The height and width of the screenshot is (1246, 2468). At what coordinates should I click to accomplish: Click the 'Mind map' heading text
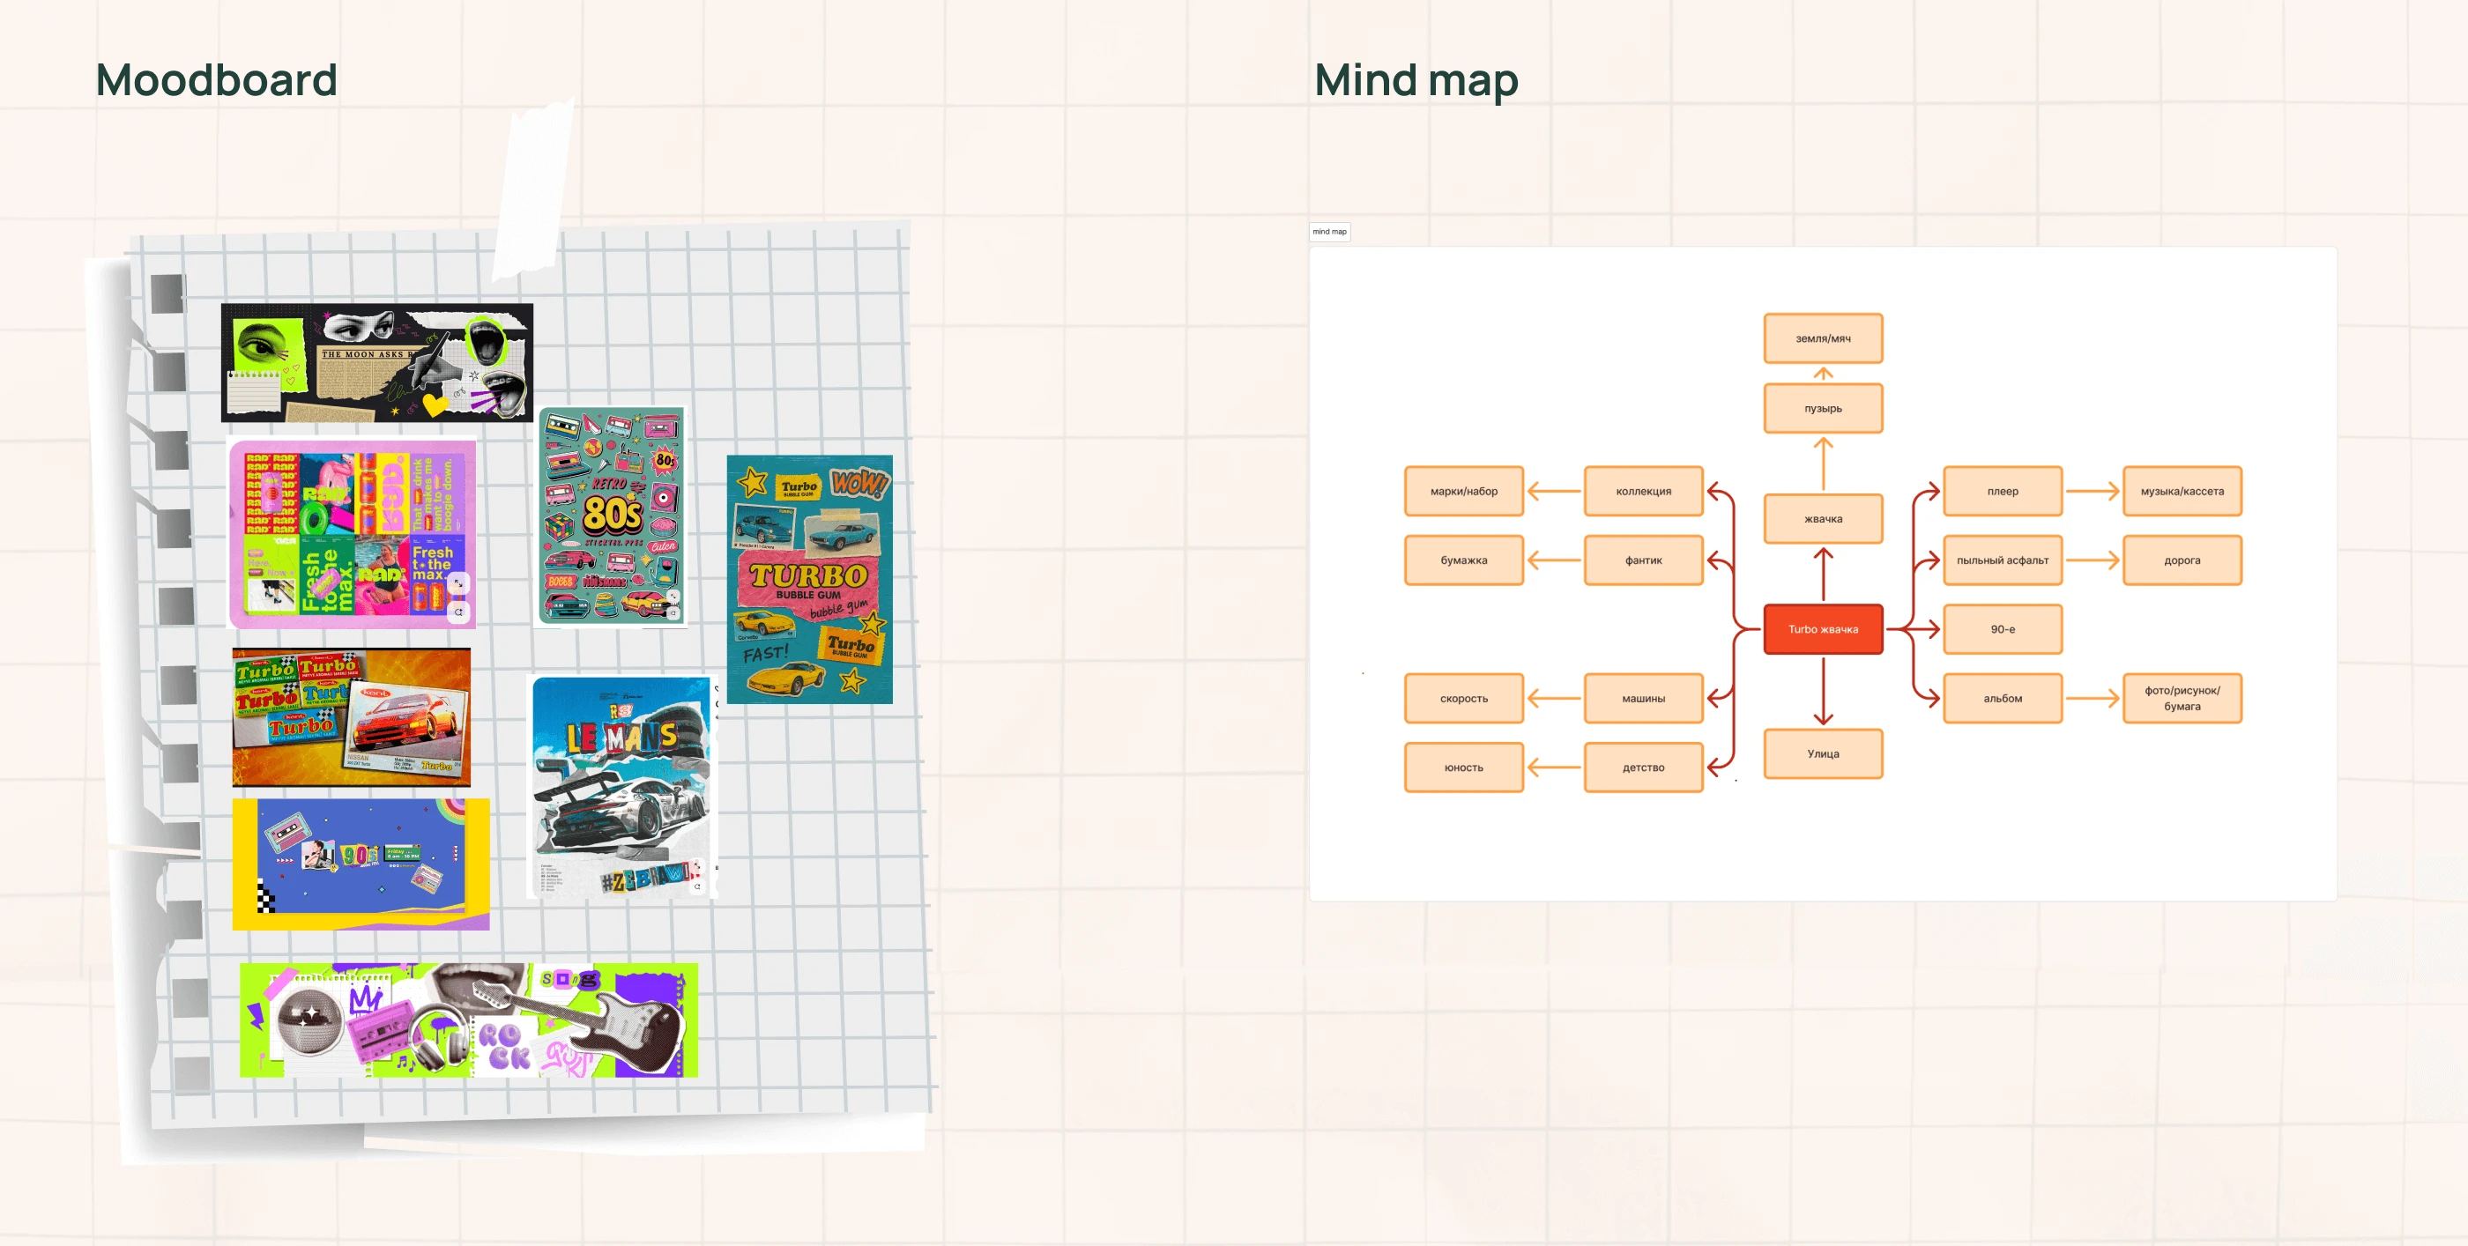(1415, 79)
